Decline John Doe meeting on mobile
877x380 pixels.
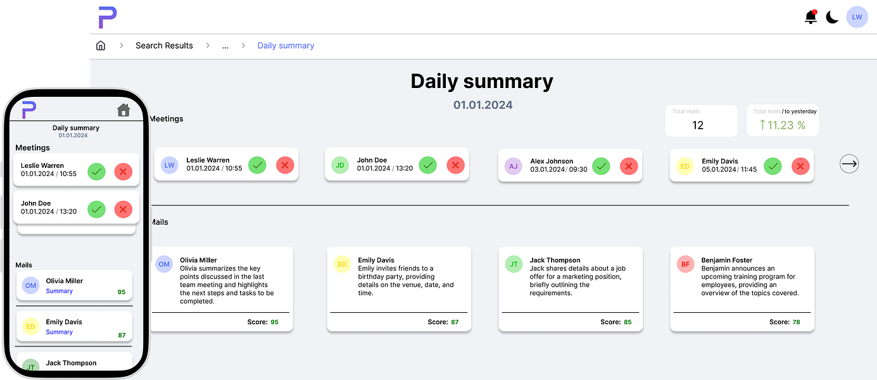point(123,209)
